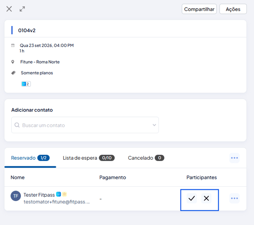The height and width of the screenshot is (225, 254).
Task: Mark Tester Fitpass as attended with checkmark
Action: (192, 198)
